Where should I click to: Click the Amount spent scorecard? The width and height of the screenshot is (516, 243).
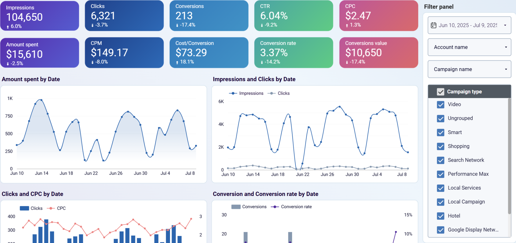coord(40,53)
